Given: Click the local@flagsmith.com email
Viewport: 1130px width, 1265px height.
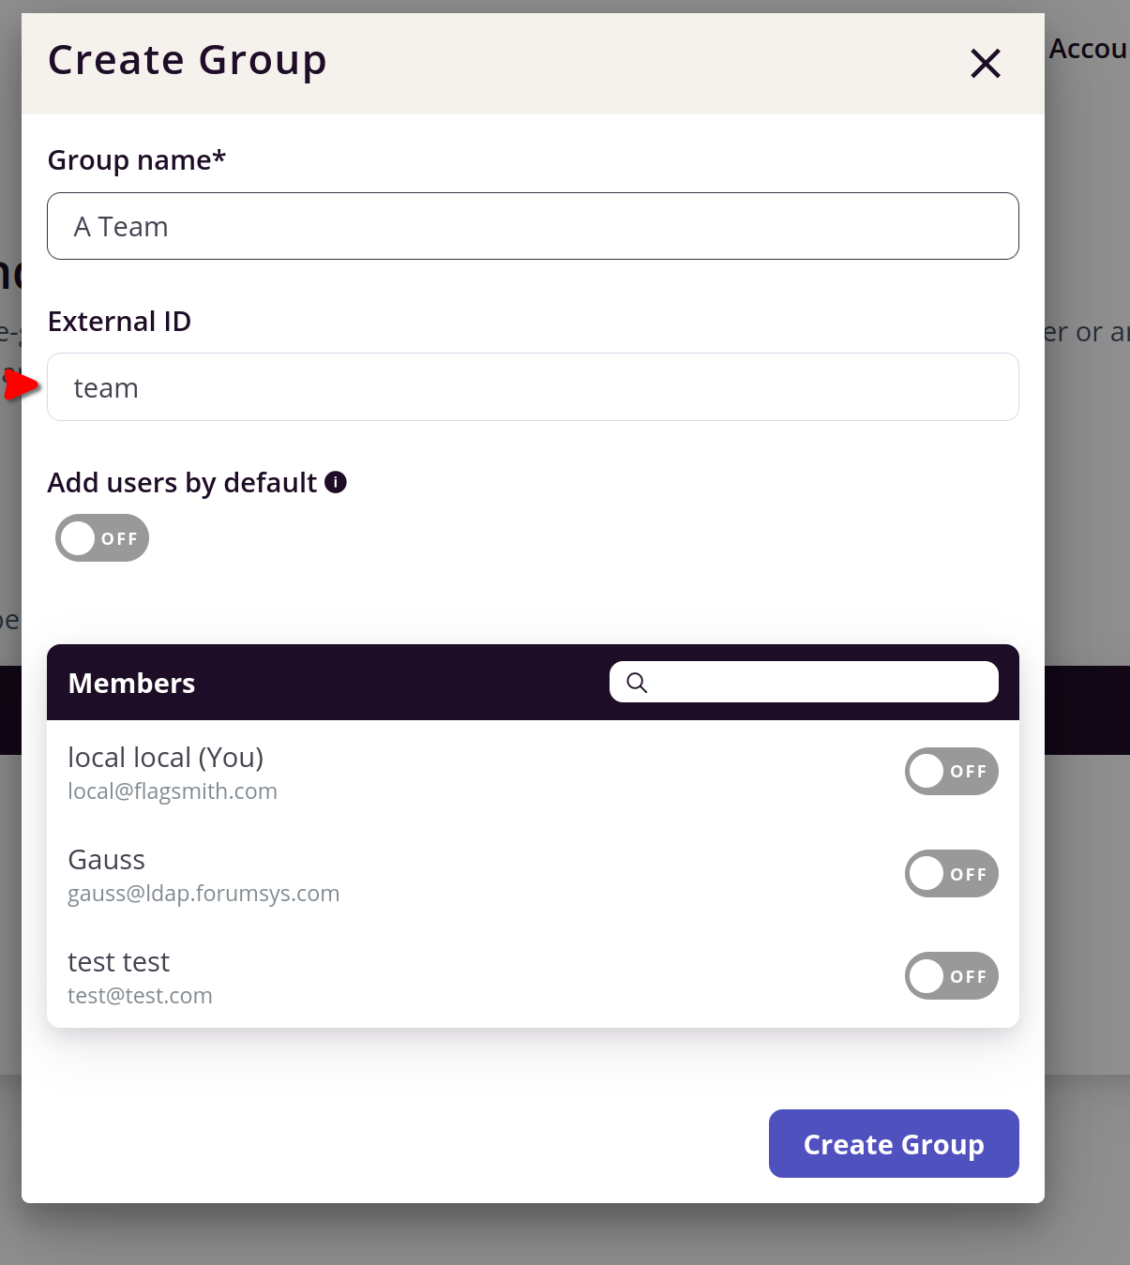Looking at the screenshot, I should click(x=173, y=791).
